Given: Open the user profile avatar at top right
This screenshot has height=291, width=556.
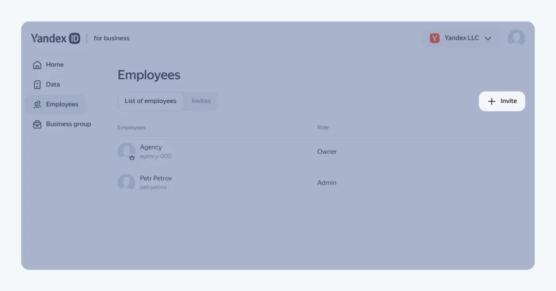Looking at the screenshot, I should pos(516,38).
